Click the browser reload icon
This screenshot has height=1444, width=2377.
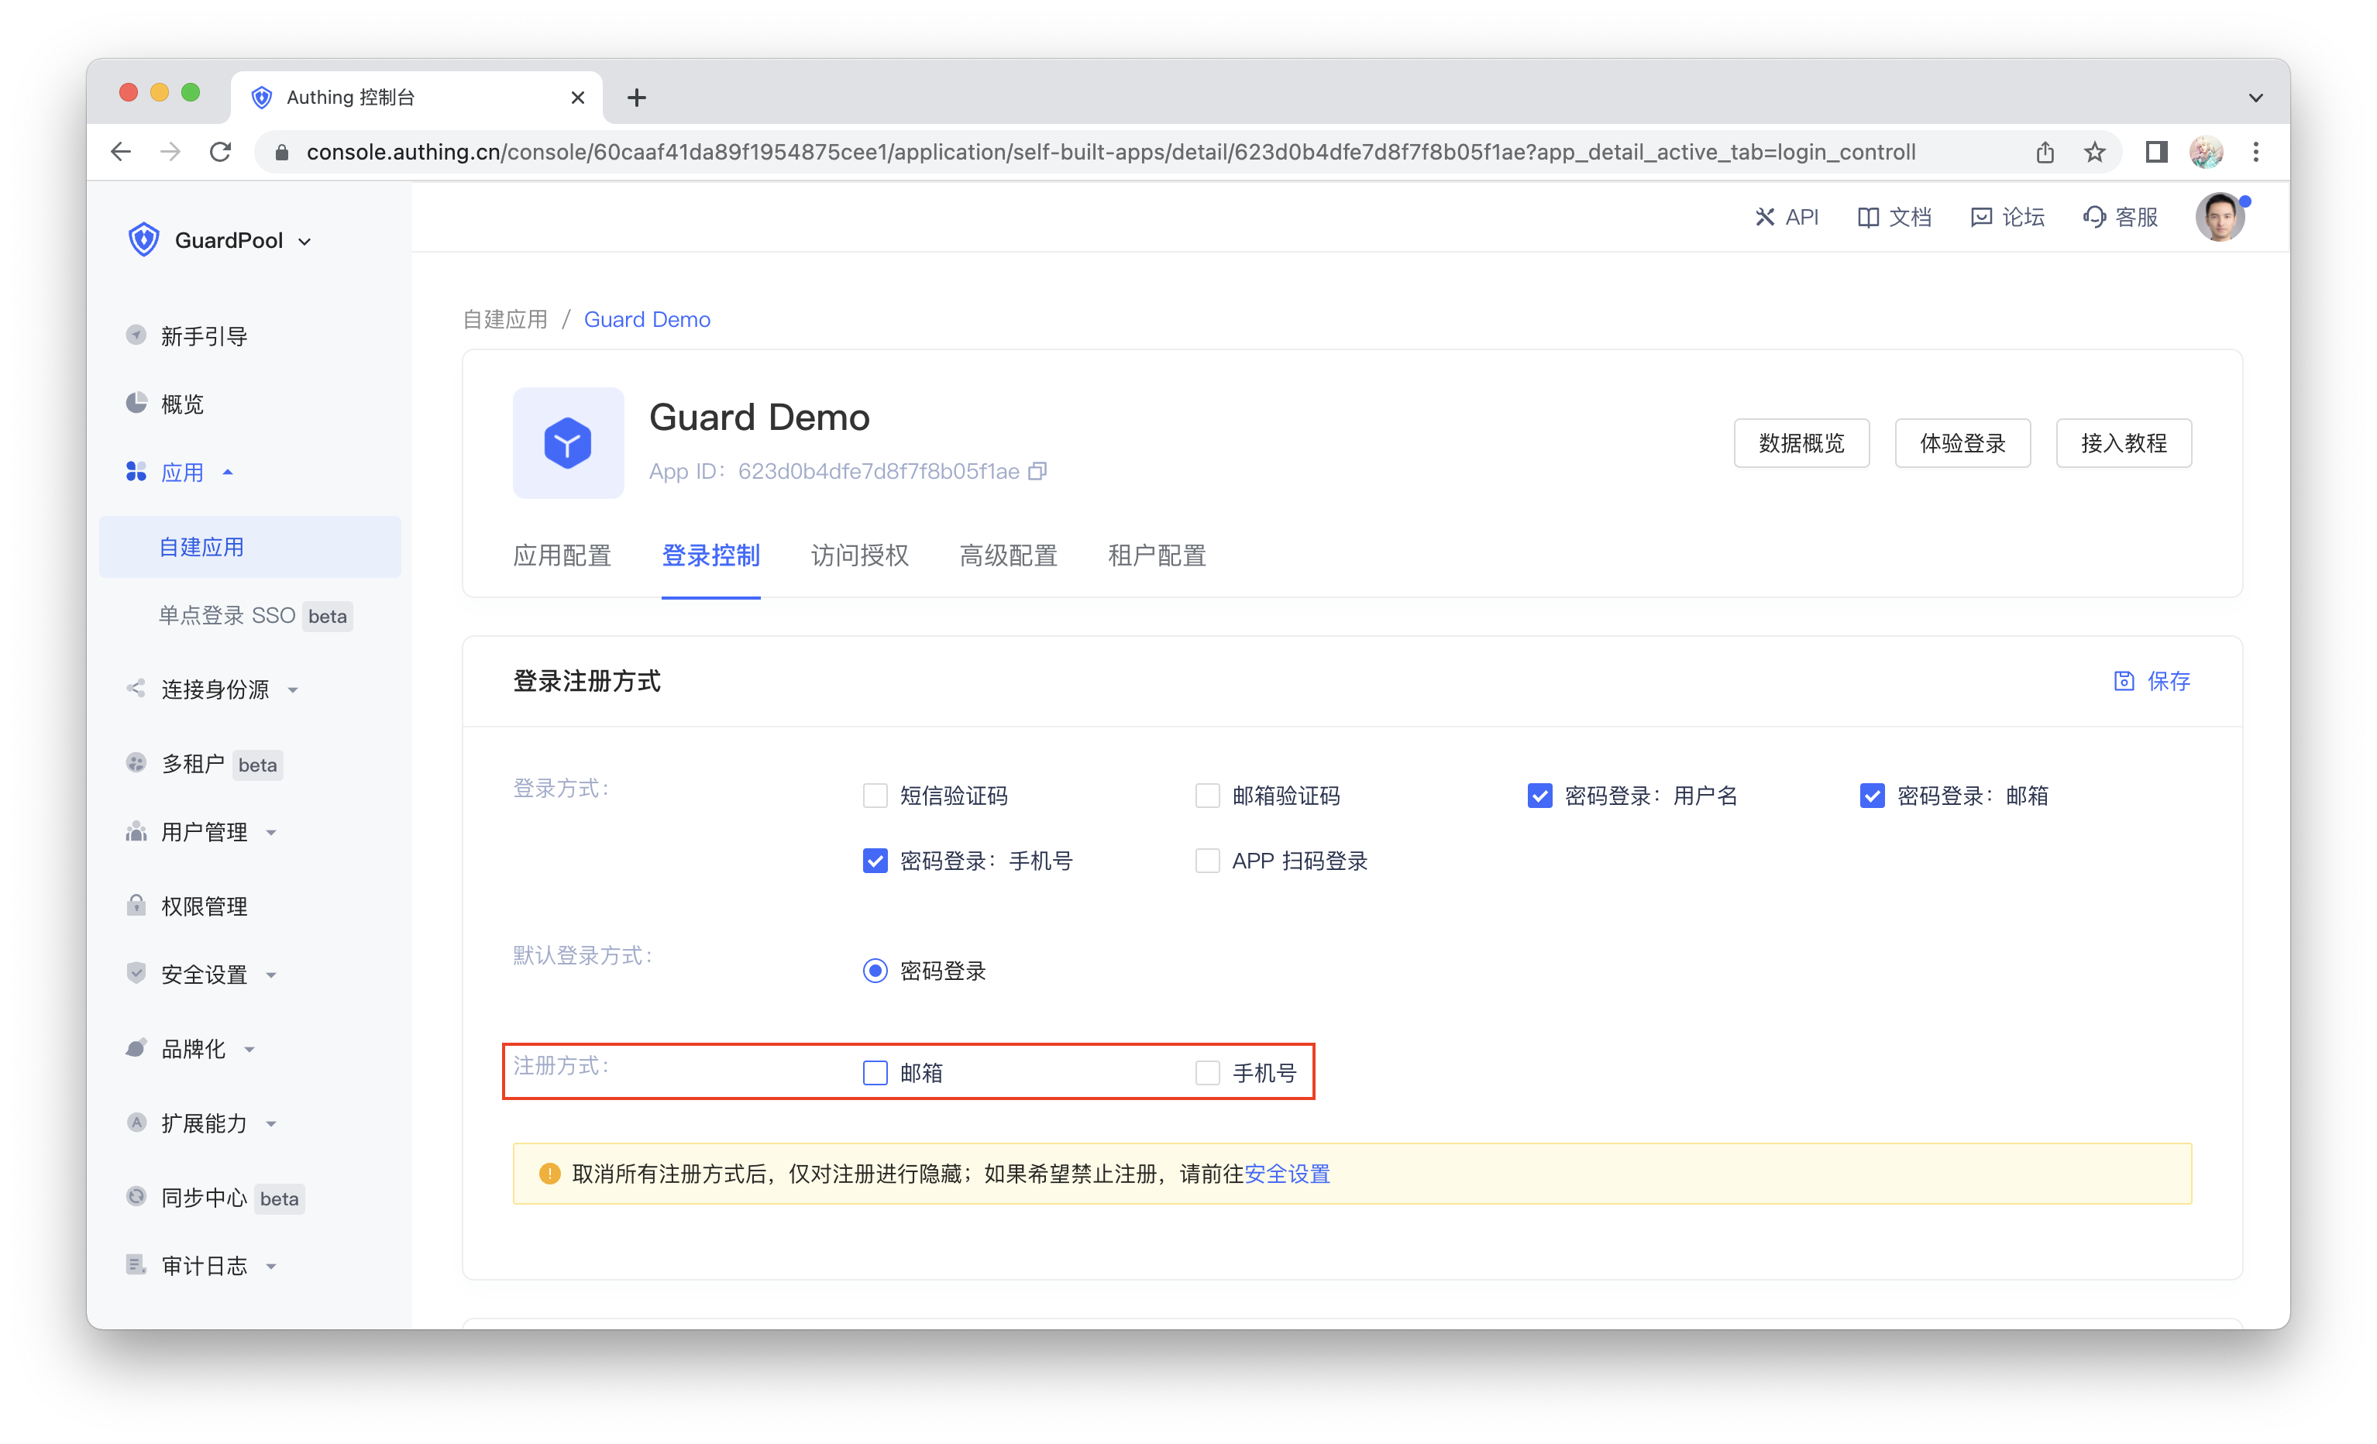point(221,151)
